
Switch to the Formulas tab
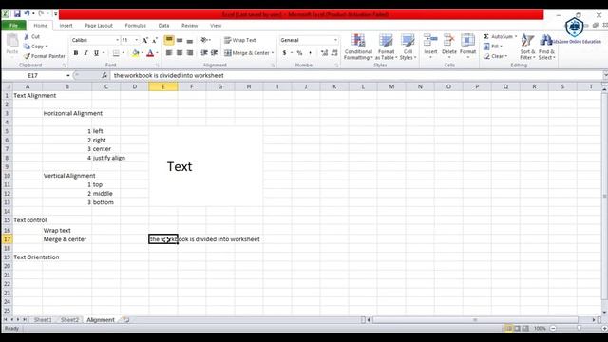click(135, 26)
